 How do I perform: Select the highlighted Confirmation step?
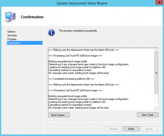(x=25, y=43)
